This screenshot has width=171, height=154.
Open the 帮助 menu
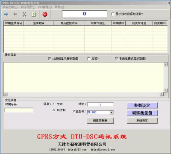[x=59, y=7]
